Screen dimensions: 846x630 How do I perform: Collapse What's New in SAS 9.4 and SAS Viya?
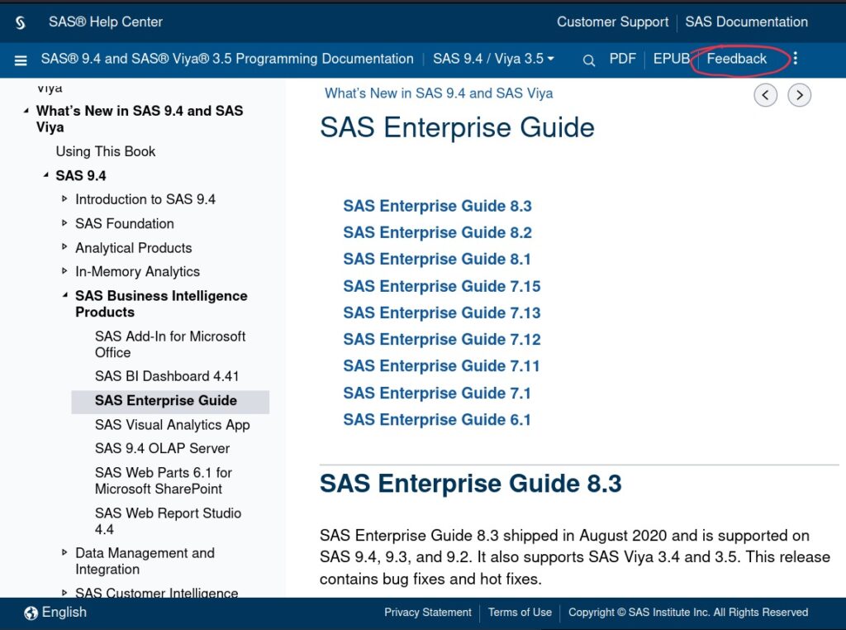(x=26, y=112)
